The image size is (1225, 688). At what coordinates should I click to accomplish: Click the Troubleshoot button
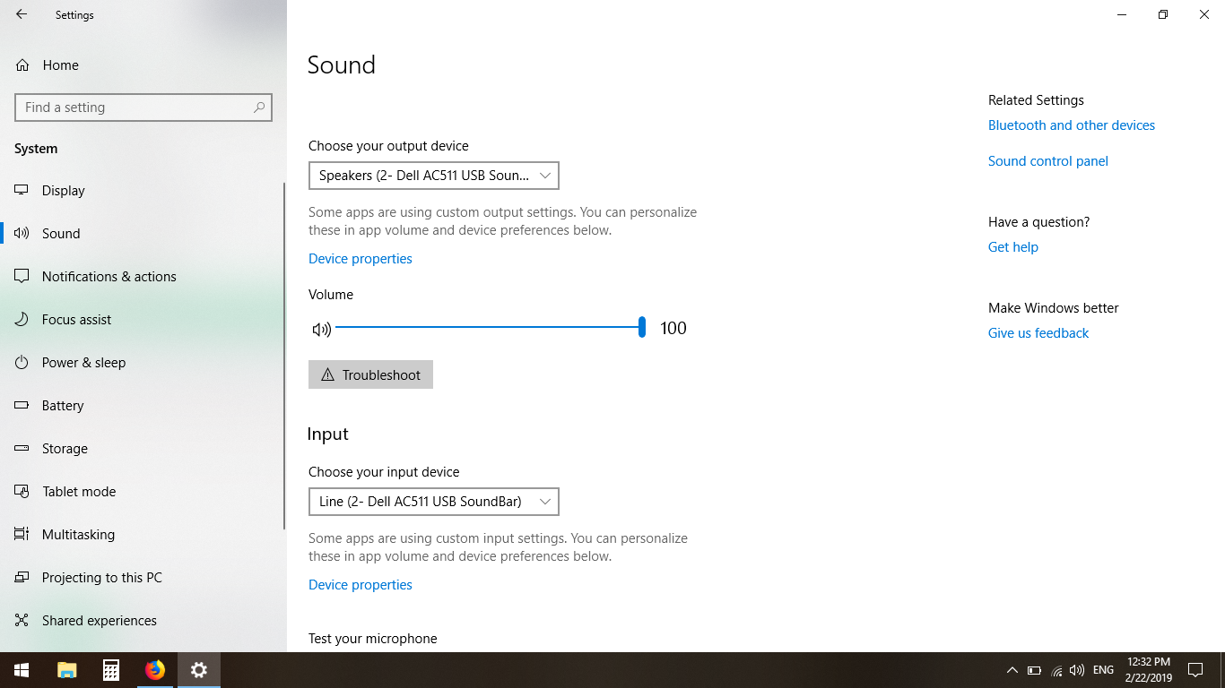coord(370,374)
